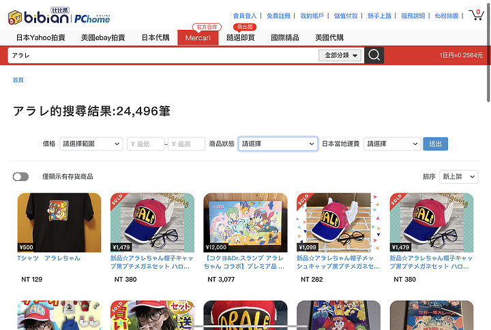
Task: Open the 新手上路 link
Action: coord(379,16)
